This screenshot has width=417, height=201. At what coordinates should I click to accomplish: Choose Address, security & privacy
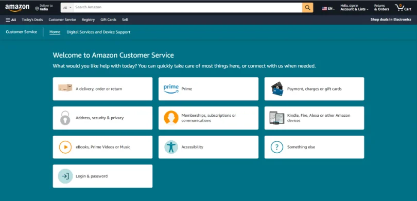tap(102, 118)
